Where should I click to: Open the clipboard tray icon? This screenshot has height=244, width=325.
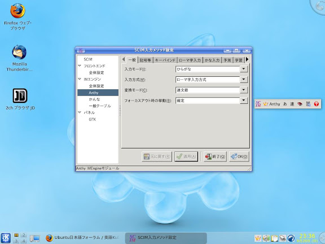(274, 238)
